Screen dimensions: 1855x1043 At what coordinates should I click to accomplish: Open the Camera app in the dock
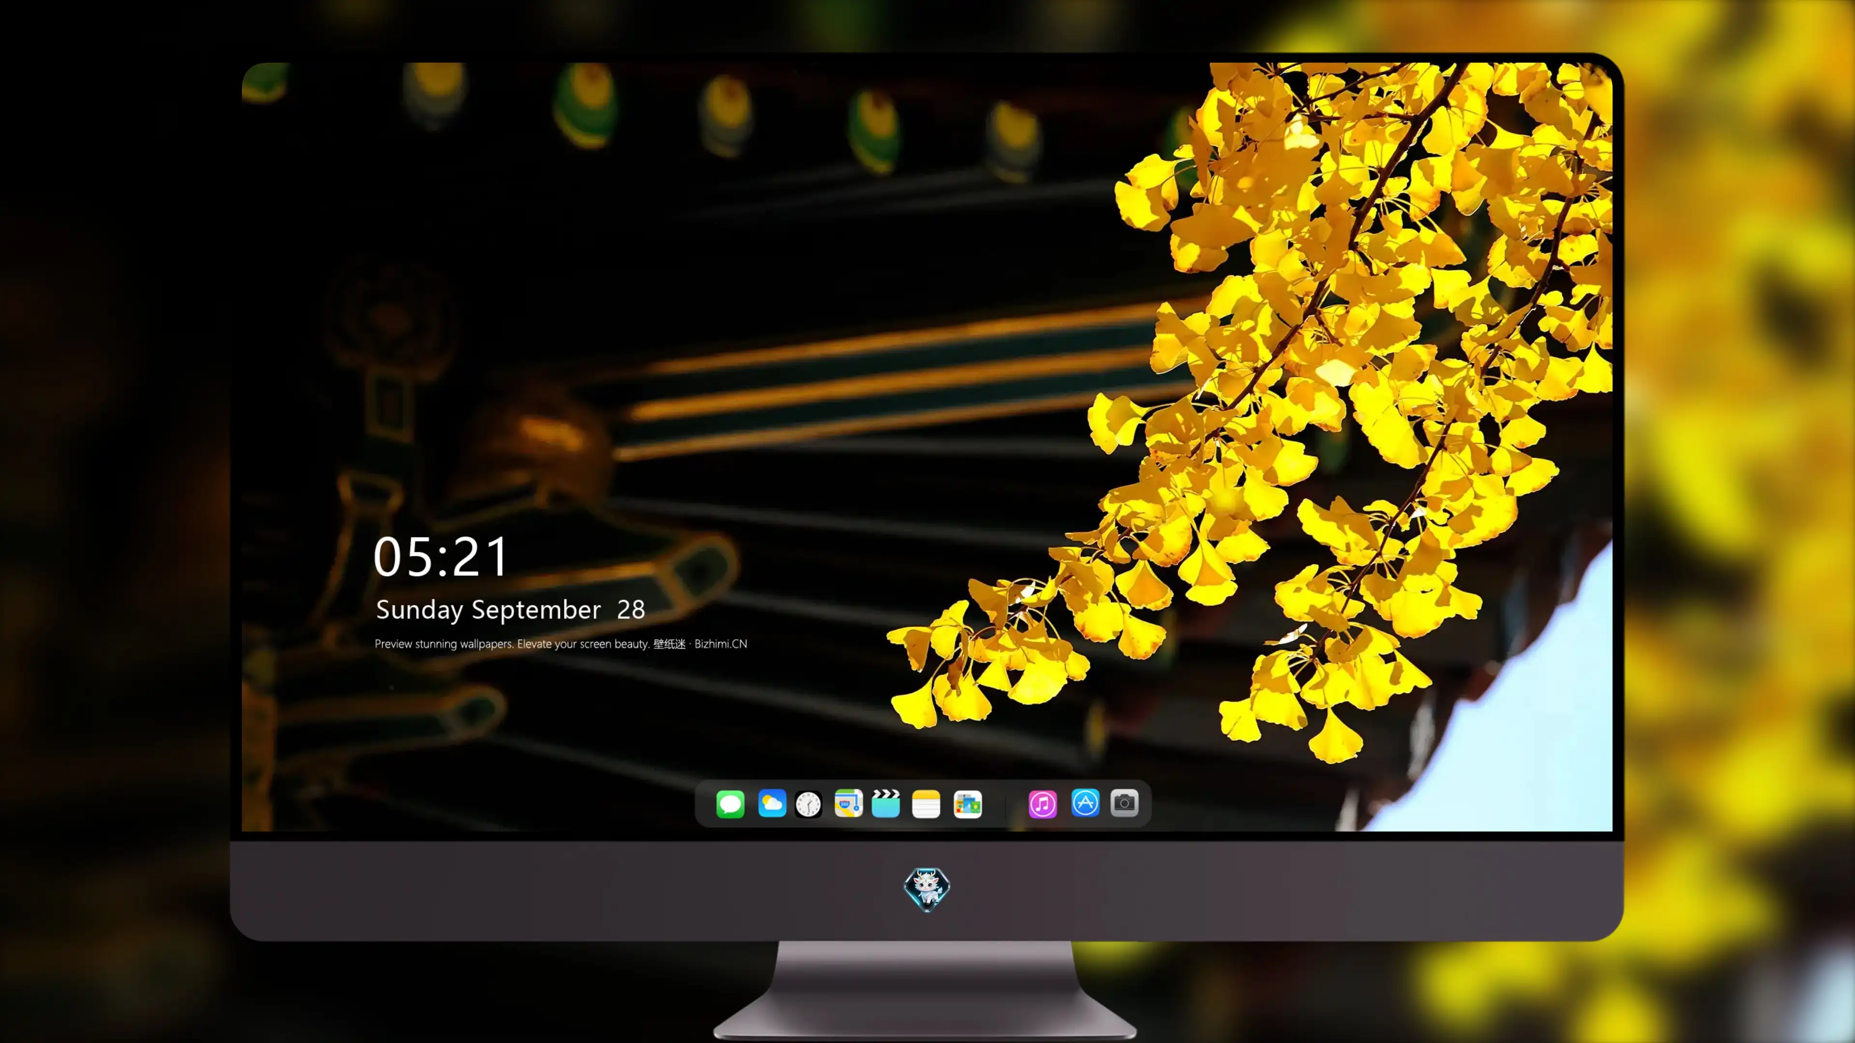pyautogui.click(x=1124, y=803)
